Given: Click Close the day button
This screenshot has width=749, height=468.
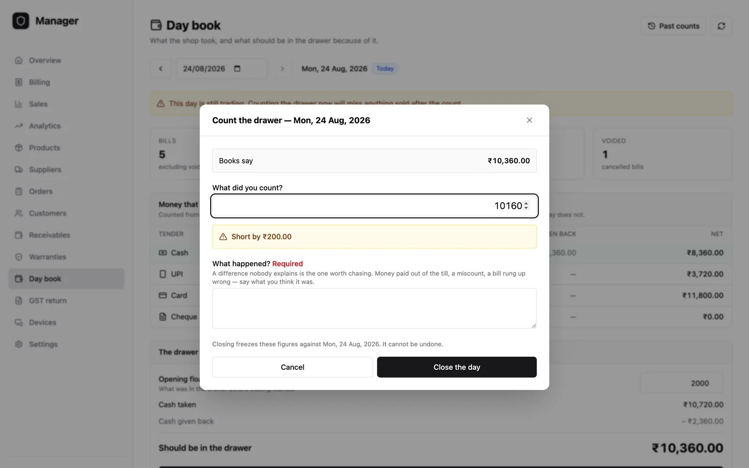Looking at the screenshot, I should (457, 367).
